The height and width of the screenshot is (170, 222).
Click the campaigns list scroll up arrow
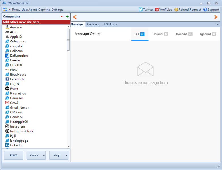point(68,27)
